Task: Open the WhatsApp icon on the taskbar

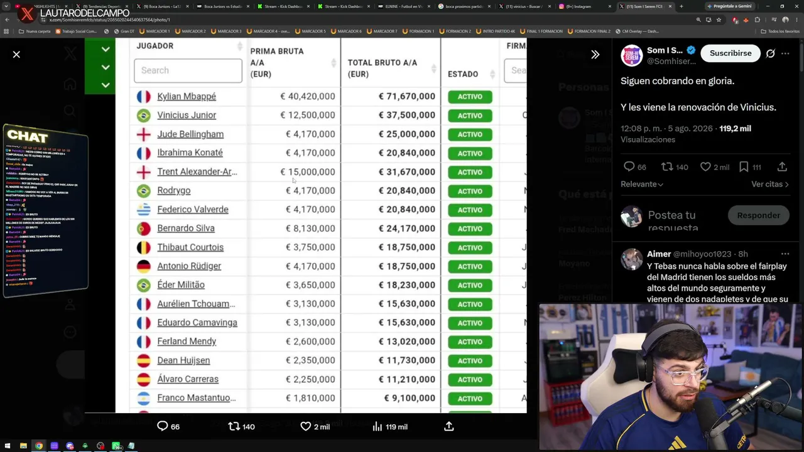Action: (x=116, y=446)
